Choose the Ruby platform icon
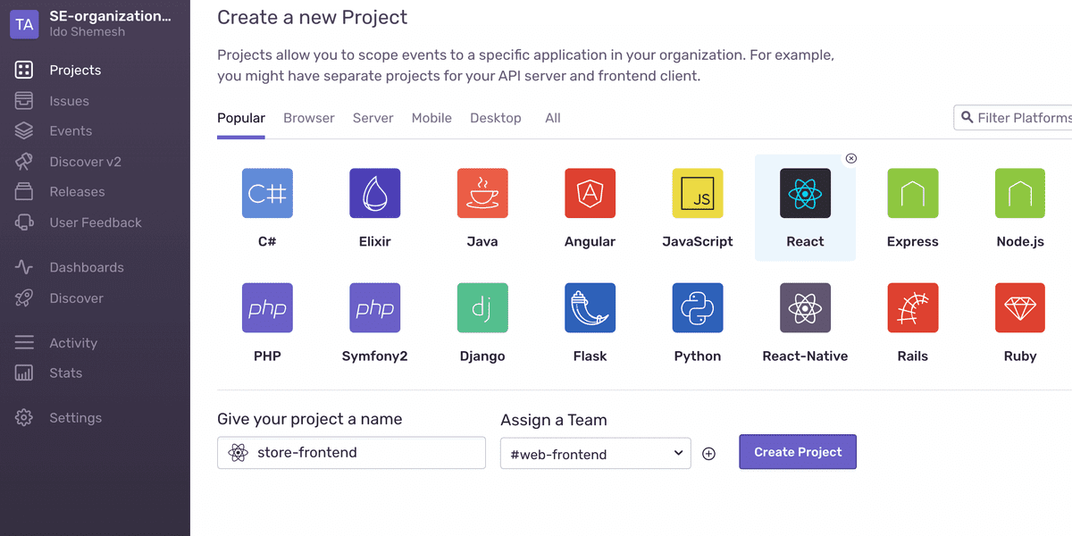 pos(1020,308)
